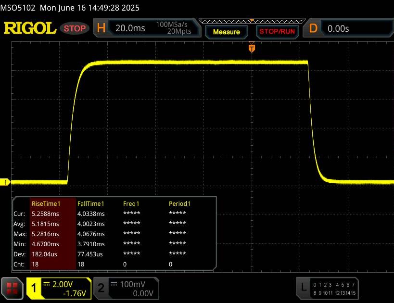Image resolution: width=394 pixels, height=303 pixels.
Task: Click the STOP status indicator
Action: click(75, 28)
